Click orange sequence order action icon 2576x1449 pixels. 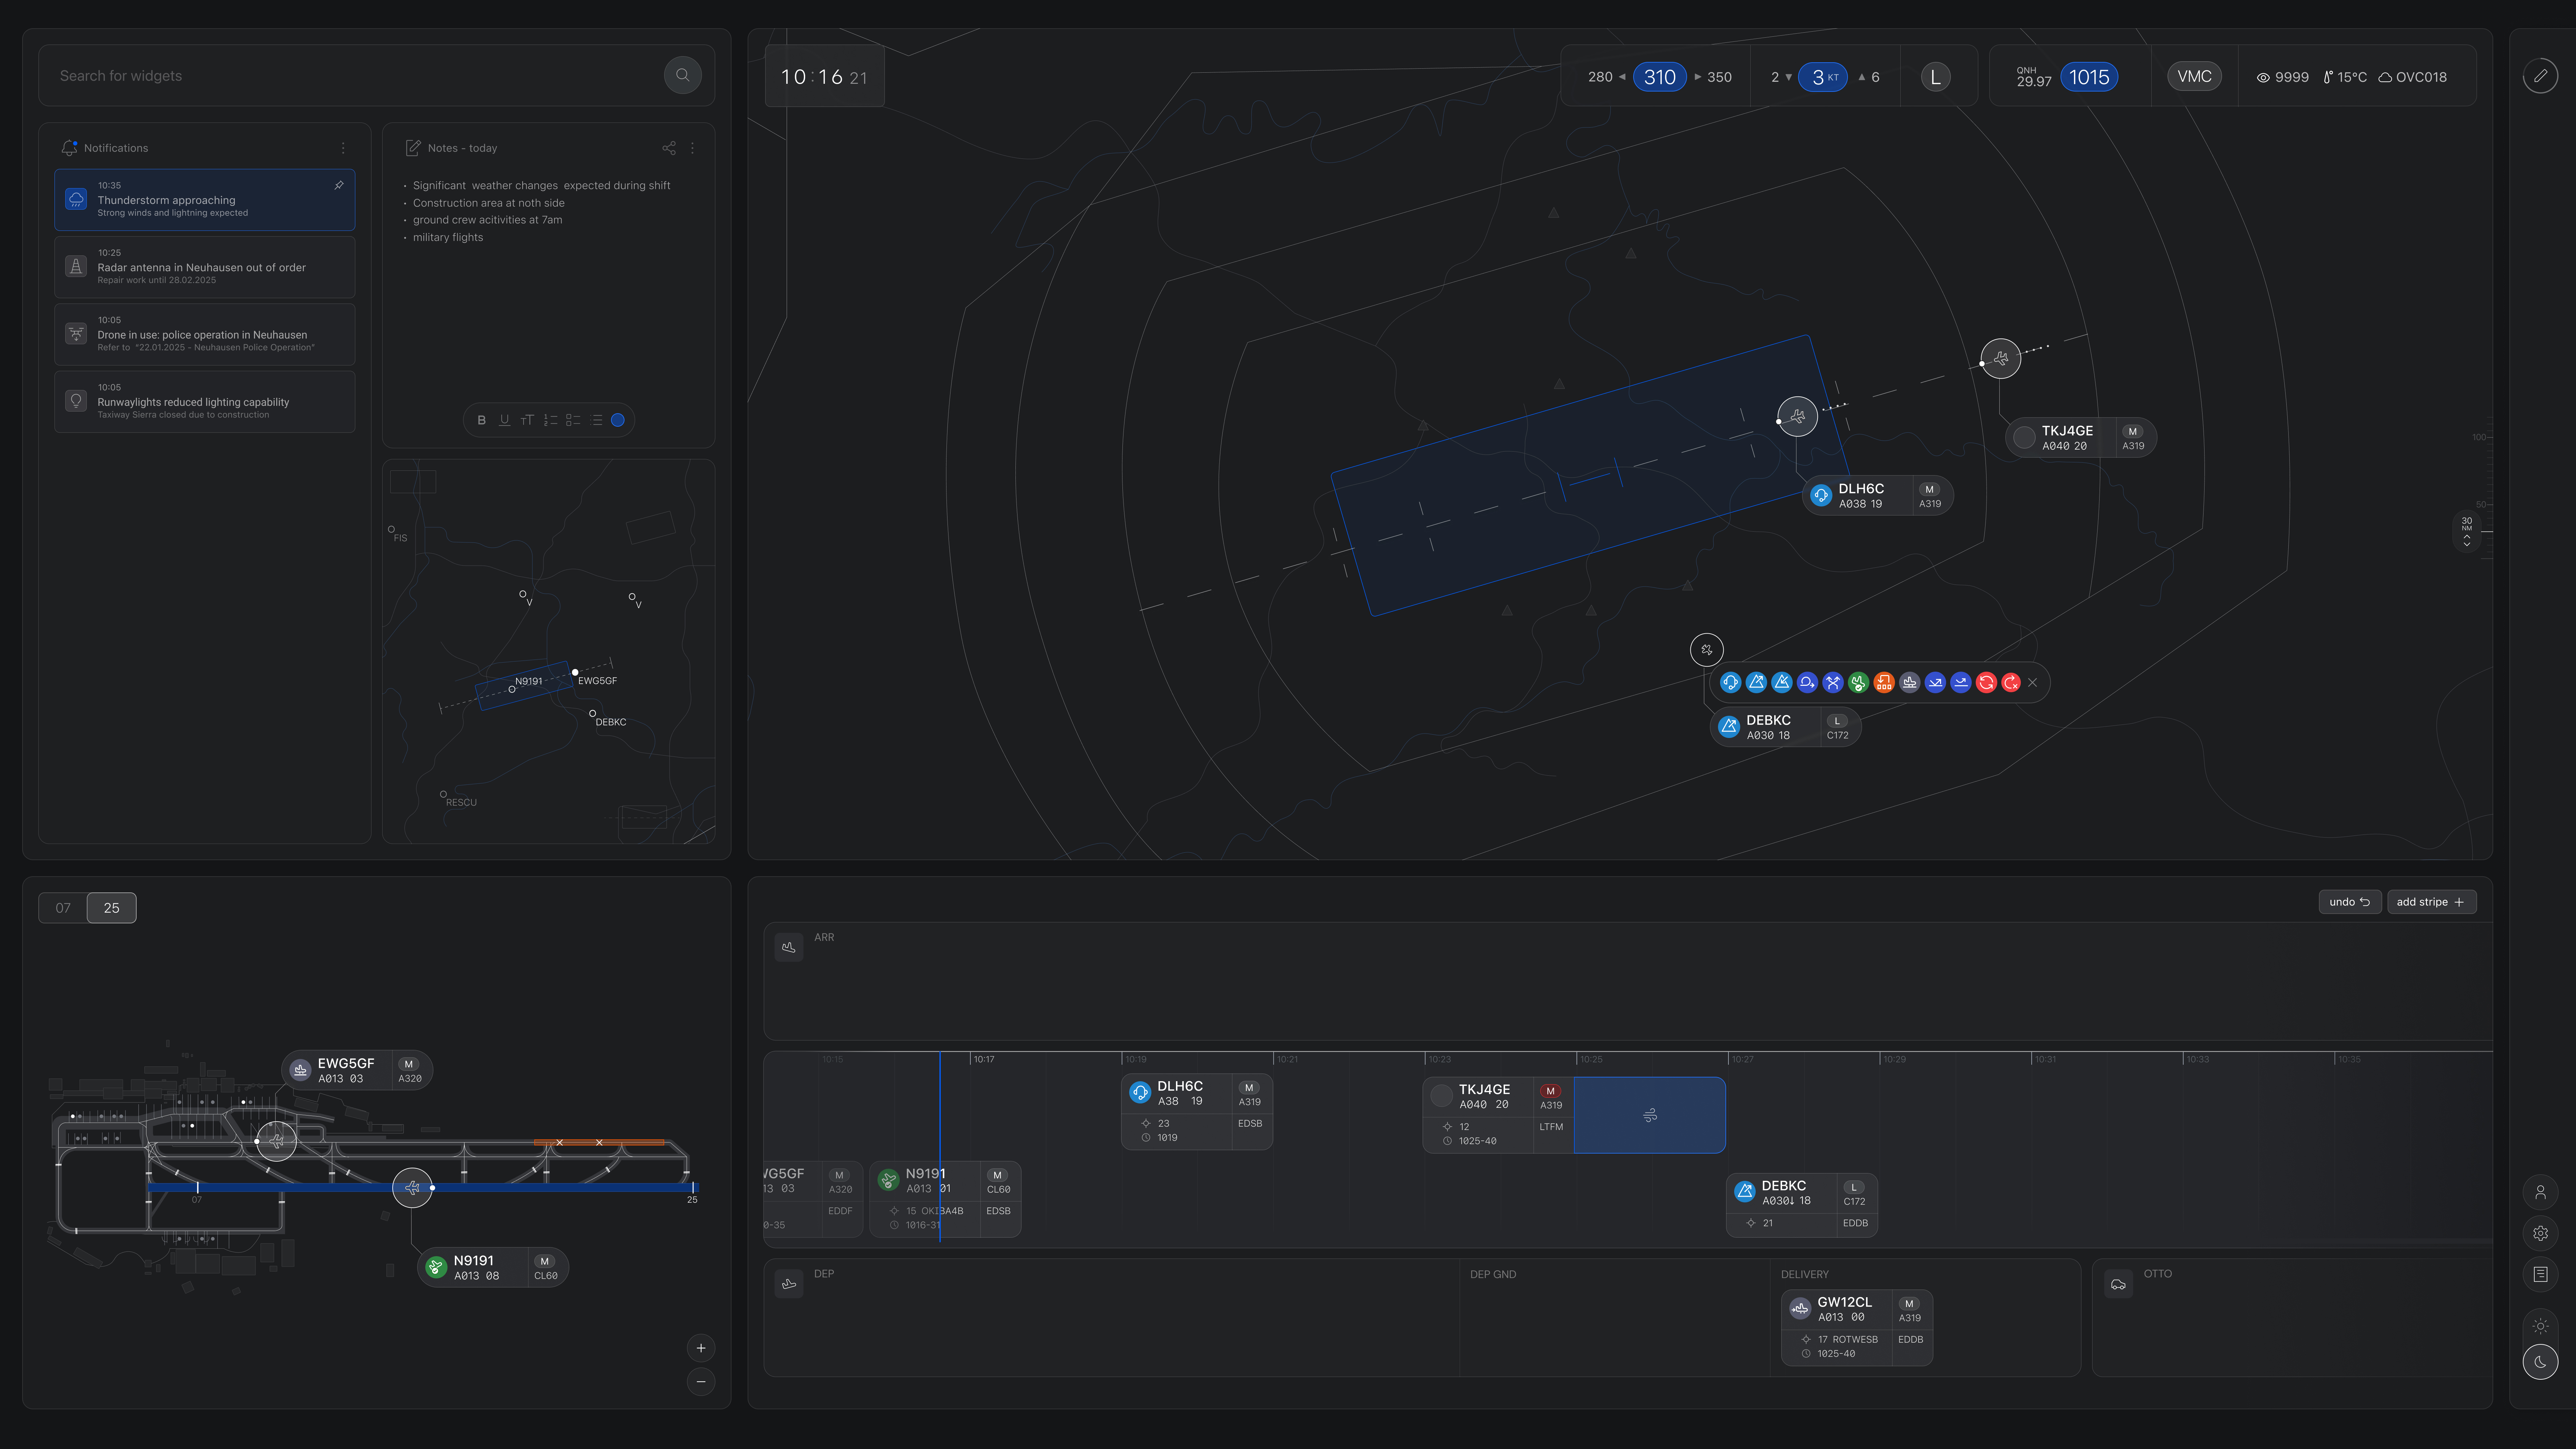point(1884,683)
